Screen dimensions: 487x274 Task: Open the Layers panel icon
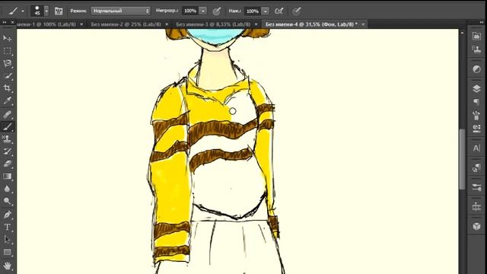(x=476, y=88)
